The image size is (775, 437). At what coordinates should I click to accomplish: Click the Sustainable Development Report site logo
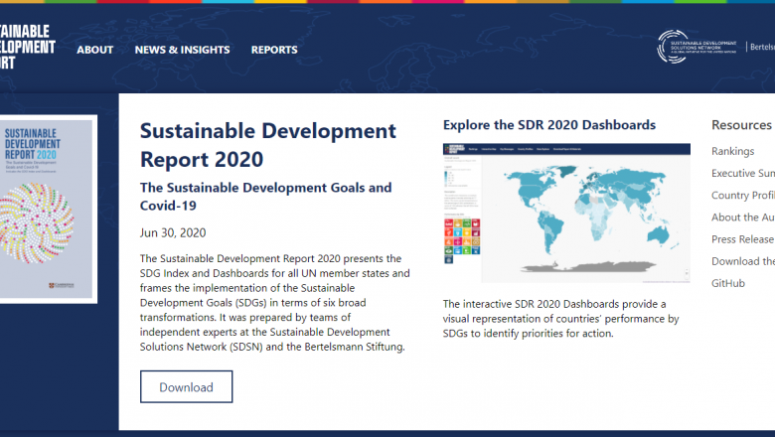pos(27,47)
